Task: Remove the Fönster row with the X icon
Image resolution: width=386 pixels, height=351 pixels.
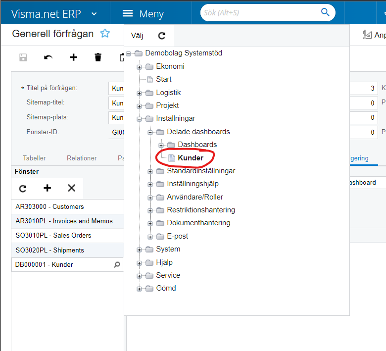Action: click(x=71, y=188)
